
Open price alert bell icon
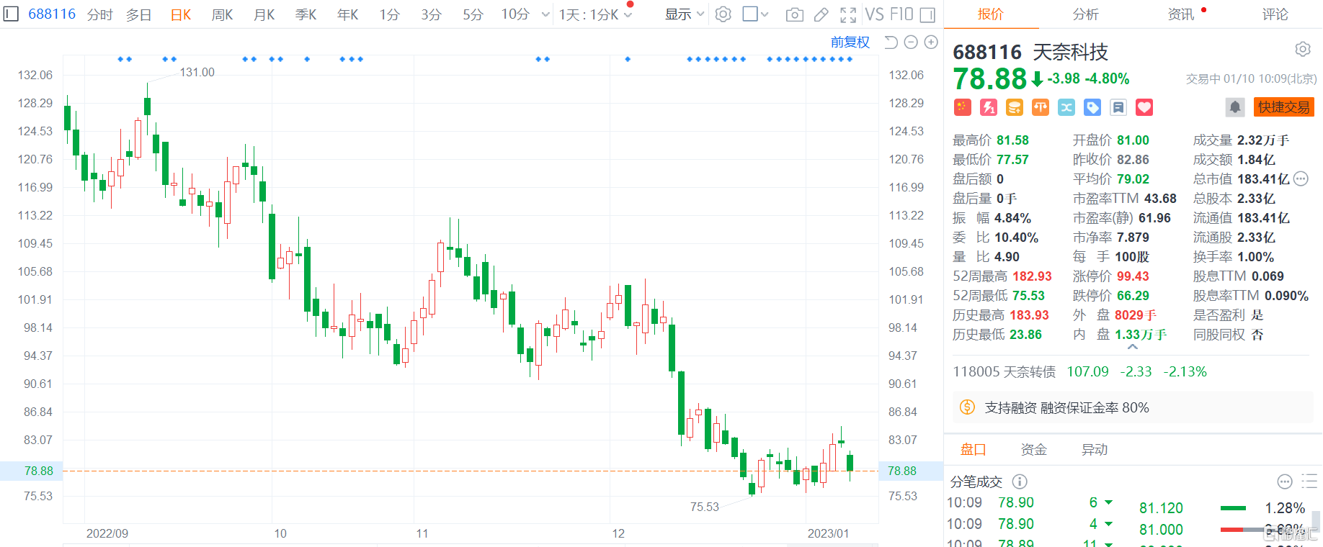click(1235, 107)
